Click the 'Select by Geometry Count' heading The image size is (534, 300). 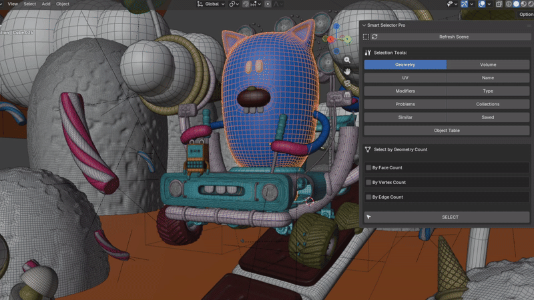400,149
